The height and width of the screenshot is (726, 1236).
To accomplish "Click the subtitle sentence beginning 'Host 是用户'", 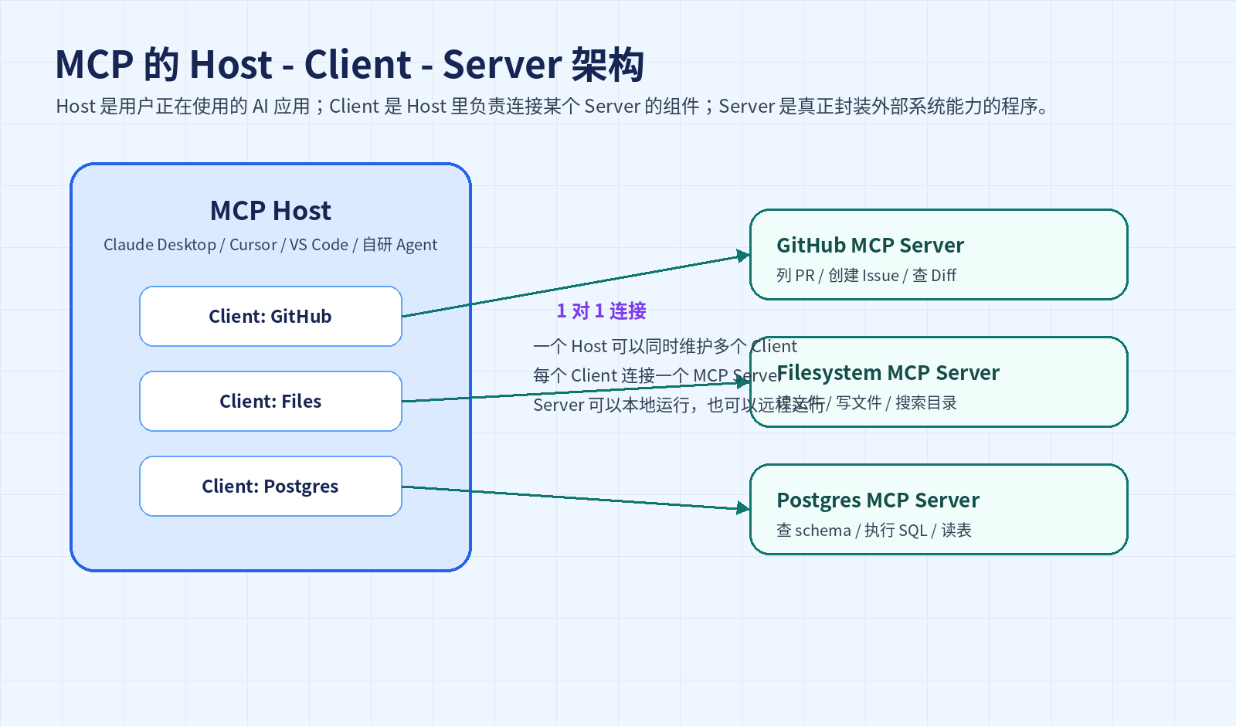I will coord(552,106).
